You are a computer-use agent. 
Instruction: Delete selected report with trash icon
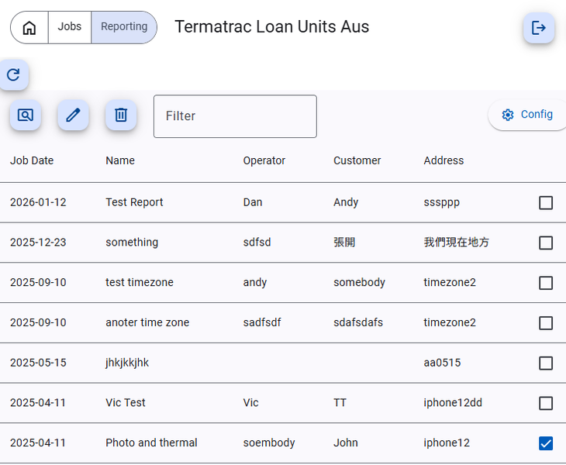(121, 115)
